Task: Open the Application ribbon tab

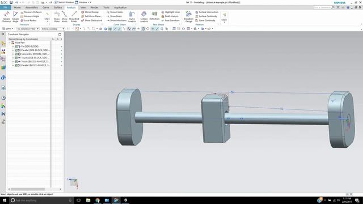Action: click(120, 7)
